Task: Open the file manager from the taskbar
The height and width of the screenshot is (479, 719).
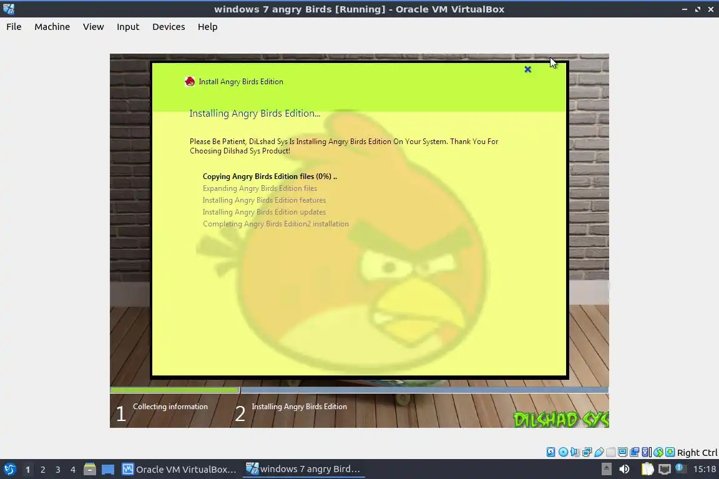Action: click(x=90, y=470)
